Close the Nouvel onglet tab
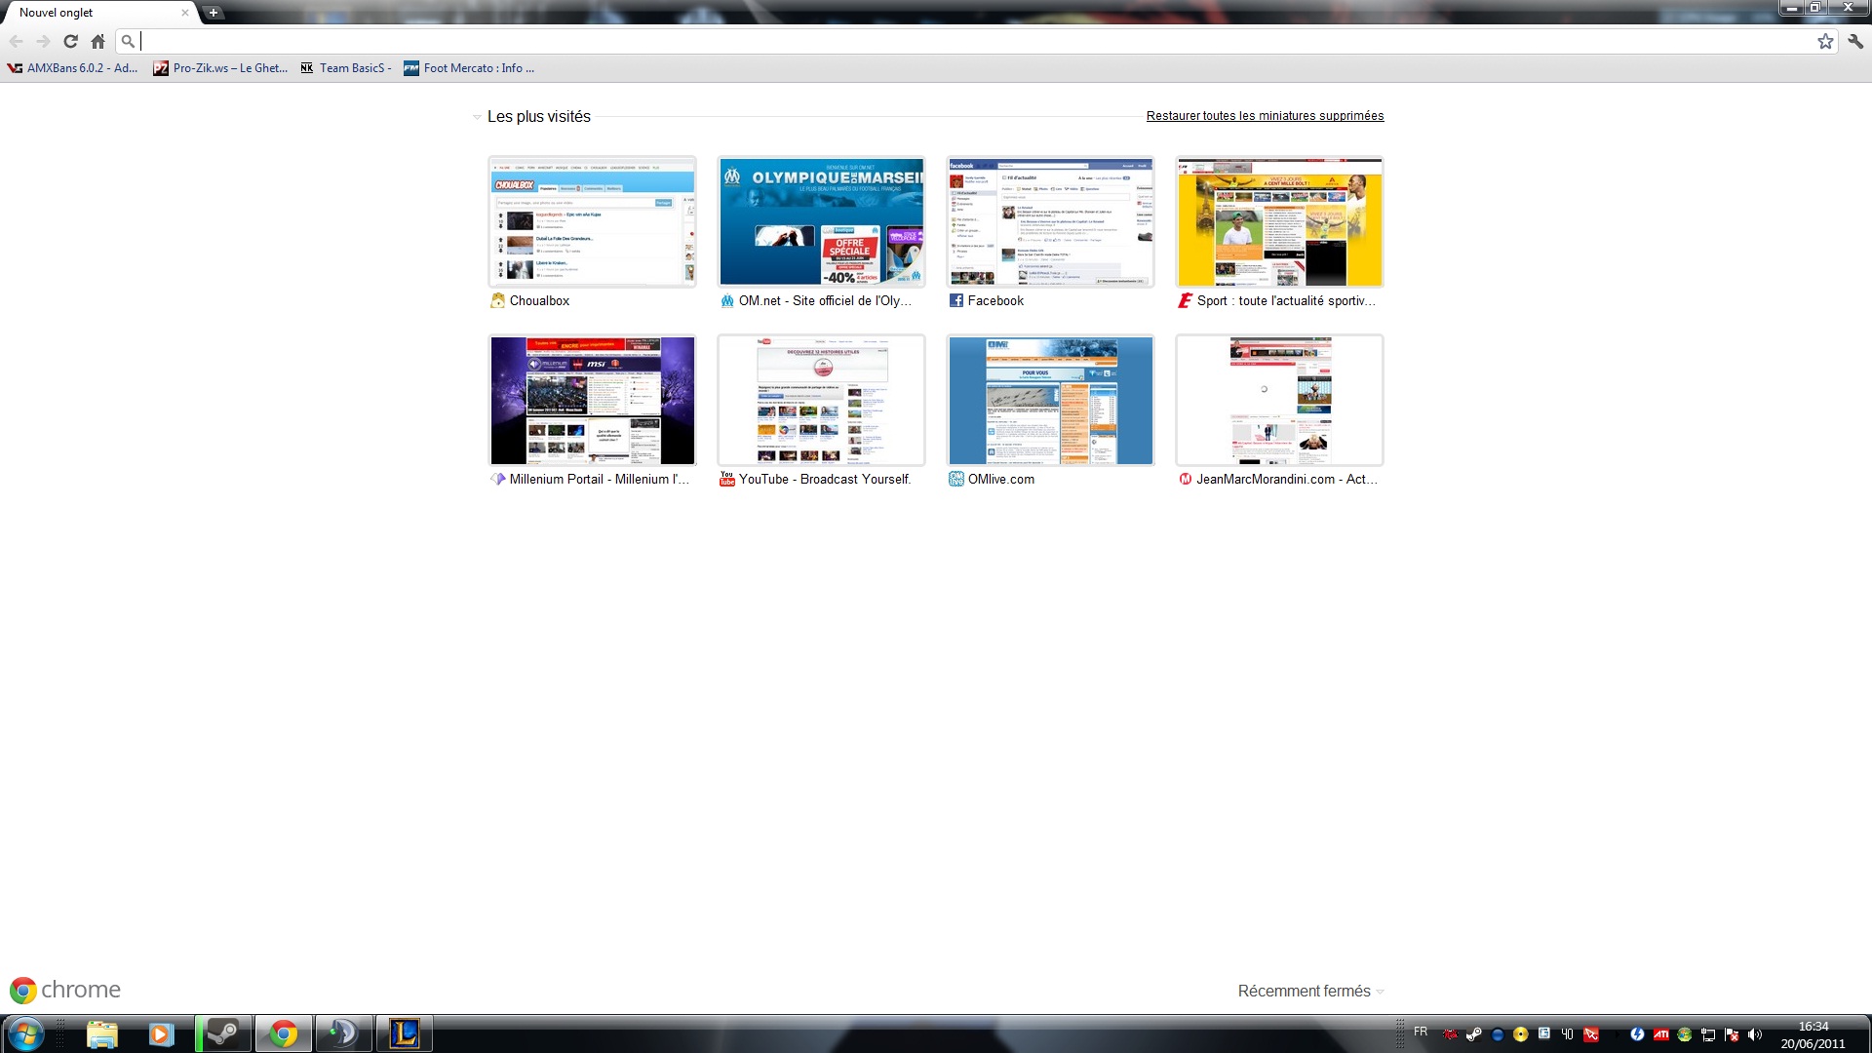 (x=185, y=13)
